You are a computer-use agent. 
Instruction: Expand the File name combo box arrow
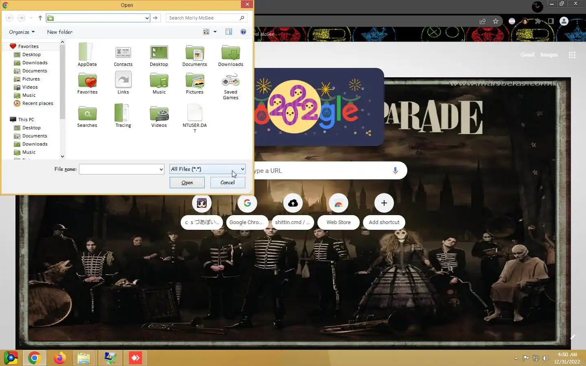pyautogui.click(x=161, y=170)
